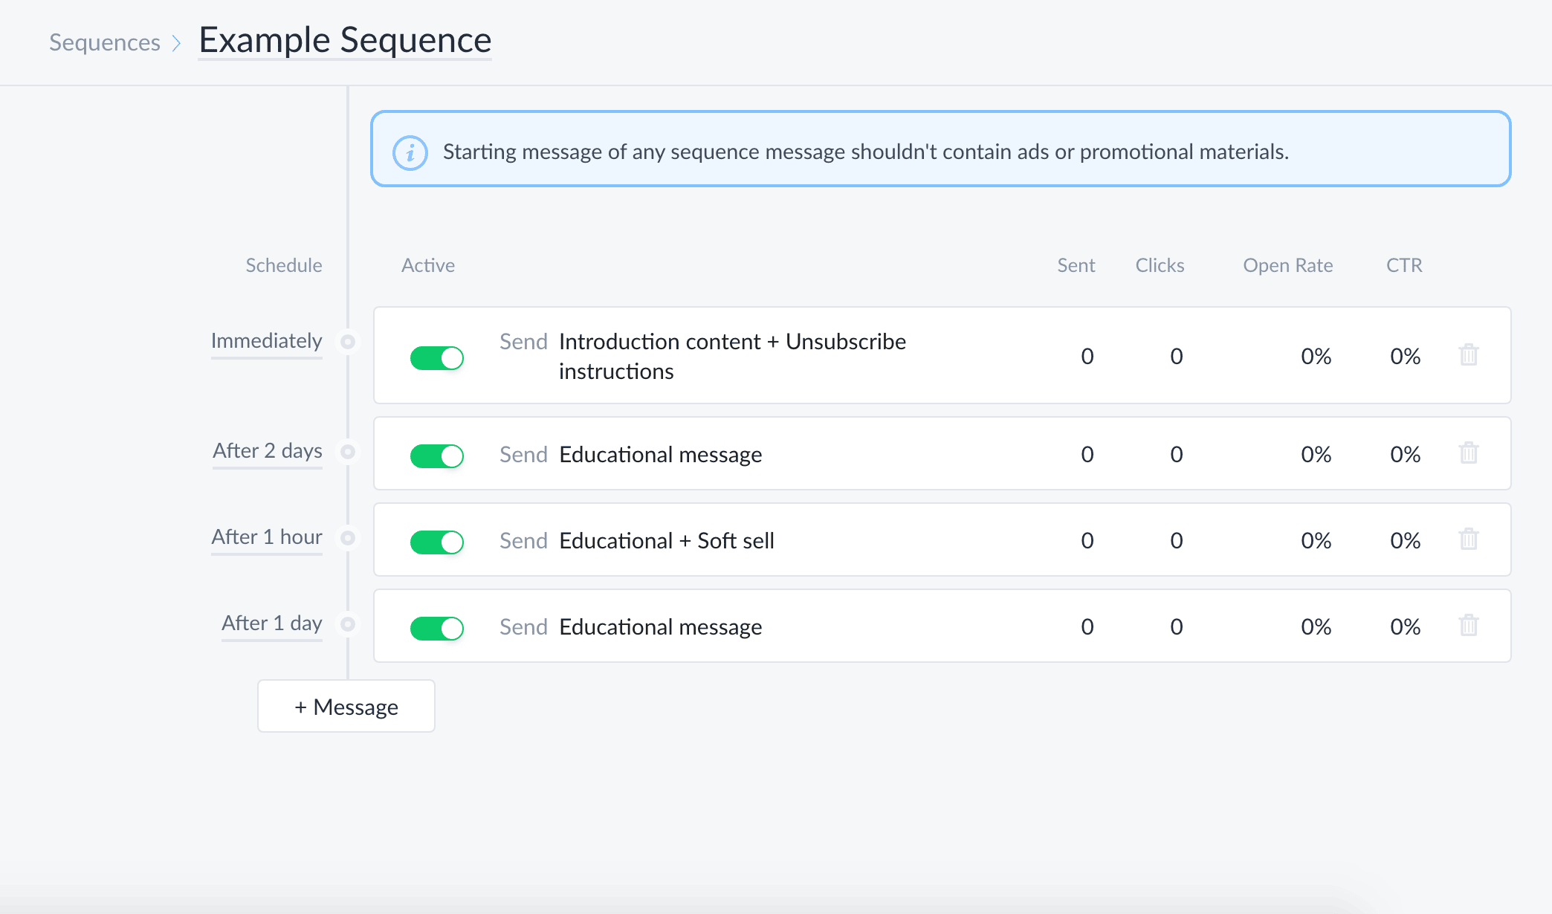Image resolution: width=1552 pixels, height=914 pixels.
Task: Click the breadcrumb chevron after Sequences
Action: (x=177, y=43)
